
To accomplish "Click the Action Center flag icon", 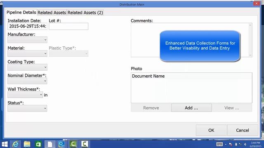I will point(231,144).
